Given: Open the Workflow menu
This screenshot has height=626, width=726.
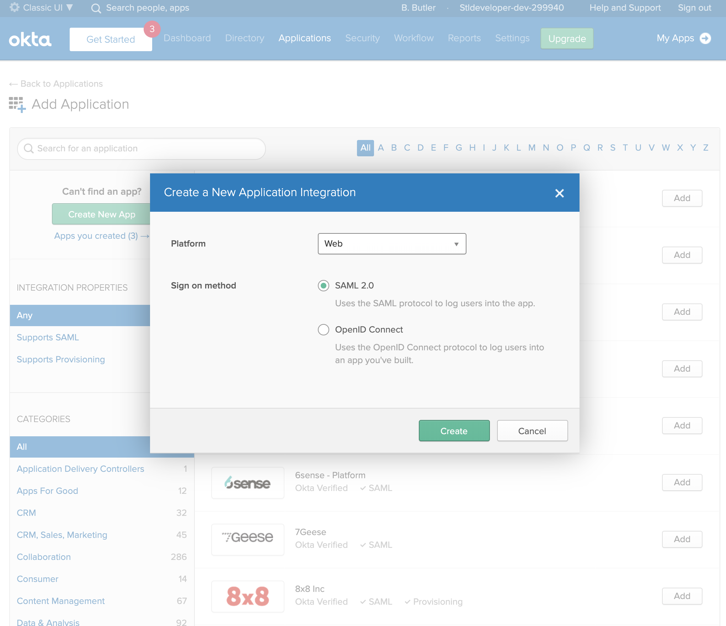Looking at the screenshot, I should click(414, 38).
